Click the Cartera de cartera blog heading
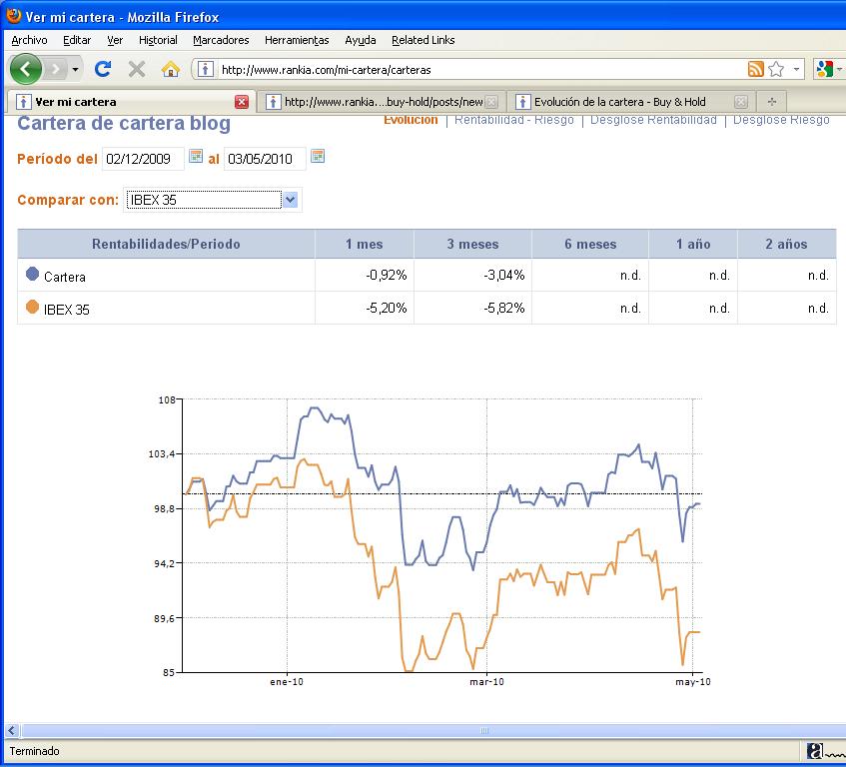Viewport: 846px width, 767px height. pyautogui.click(x=124, y=123)
